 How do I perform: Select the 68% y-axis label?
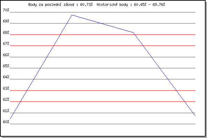point(6,32)
